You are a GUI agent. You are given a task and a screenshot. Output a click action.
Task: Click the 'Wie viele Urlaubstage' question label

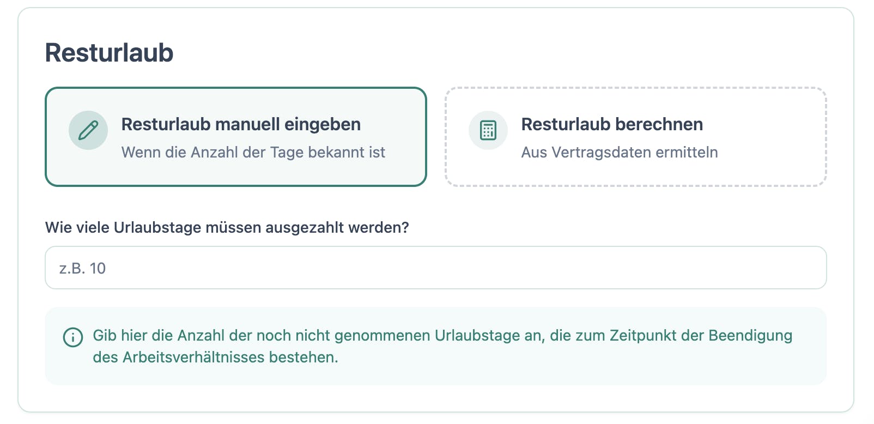[227, 227]
